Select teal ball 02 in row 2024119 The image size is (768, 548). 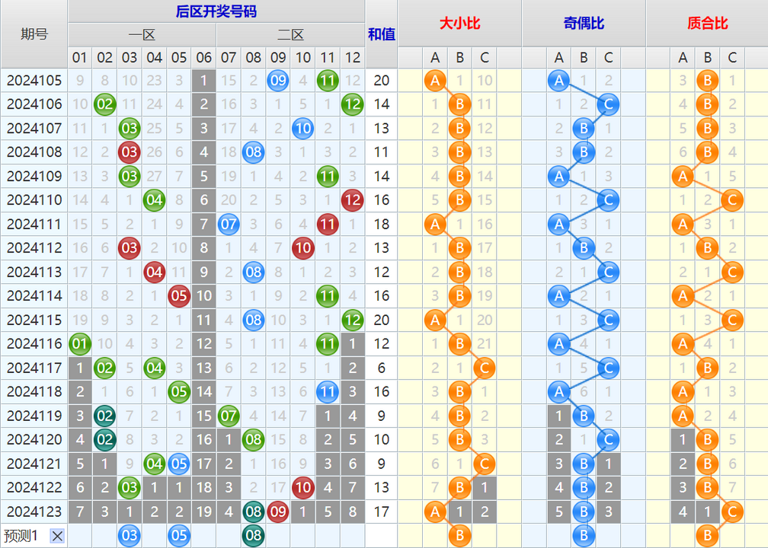[104, 416]
